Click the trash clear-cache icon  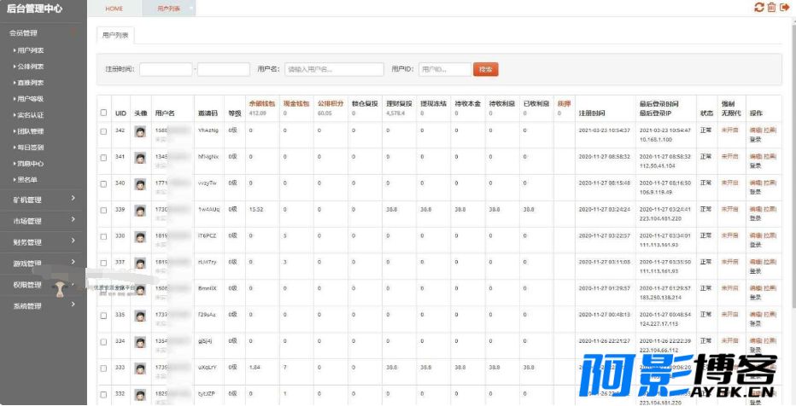(771, 7)
